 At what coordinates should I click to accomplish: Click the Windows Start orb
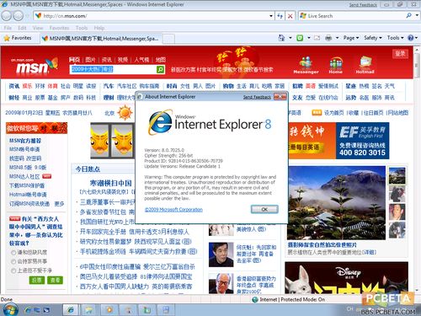click(10, 309)
